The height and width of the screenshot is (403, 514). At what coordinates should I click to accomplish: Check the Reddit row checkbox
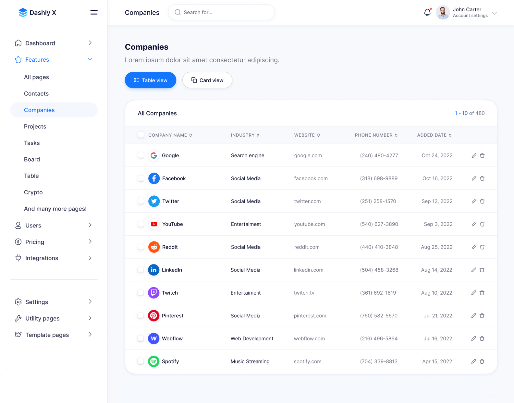(141, 247)
